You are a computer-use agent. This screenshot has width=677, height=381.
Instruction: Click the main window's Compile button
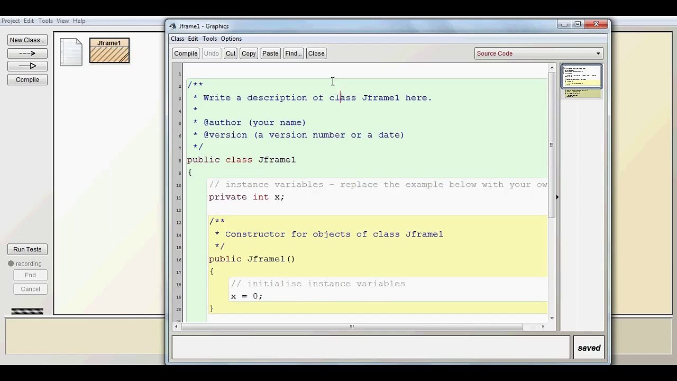point(28,80)
